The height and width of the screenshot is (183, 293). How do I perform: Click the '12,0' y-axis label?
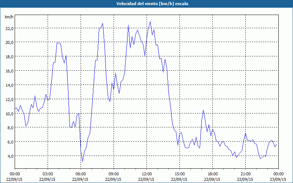(x=10, y=99)
